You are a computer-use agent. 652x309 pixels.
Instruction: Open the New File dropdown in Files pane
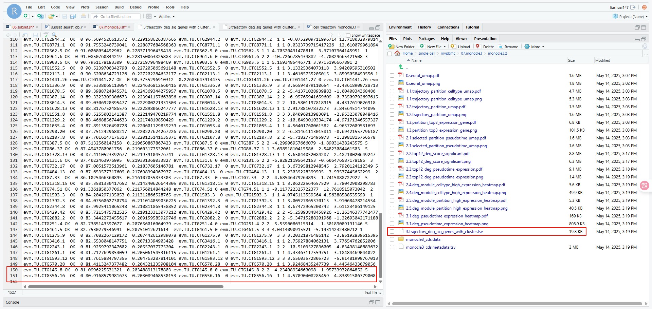click(x=433, y=46)
